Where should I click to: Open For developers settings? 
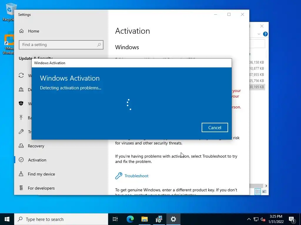pyautogui.click(x=41, y=188)
